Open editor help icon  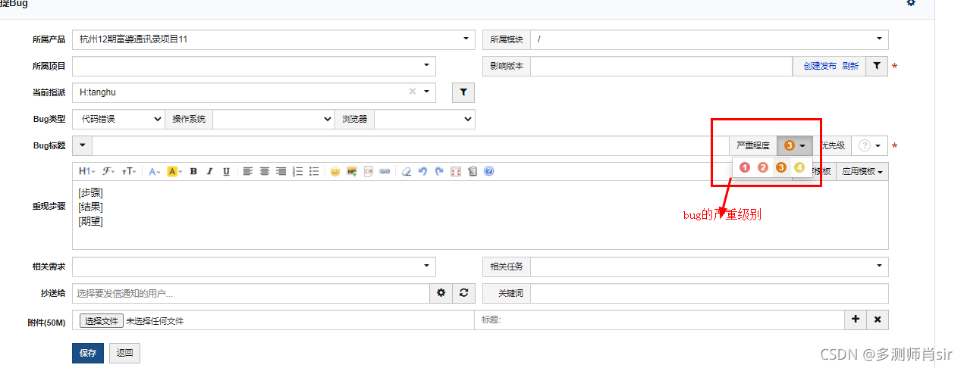pyautogui.click(x=488, y=171)
